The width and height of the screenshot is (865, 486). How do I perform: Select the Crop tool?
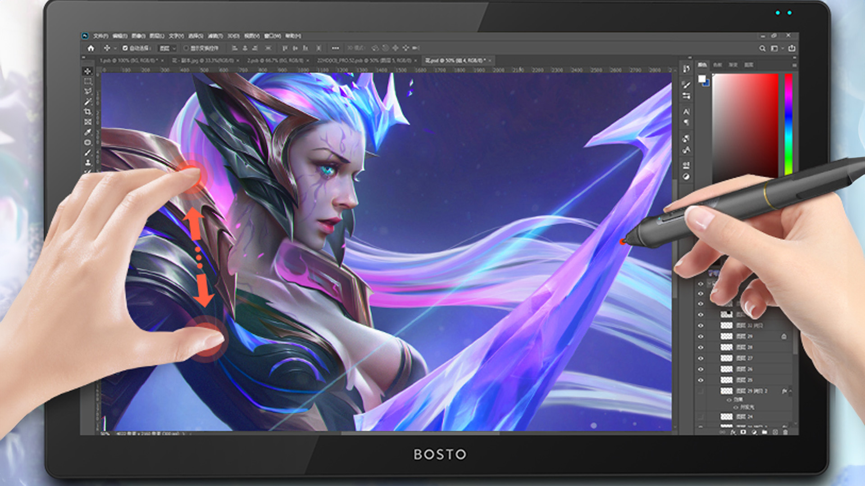click(88, 112)
